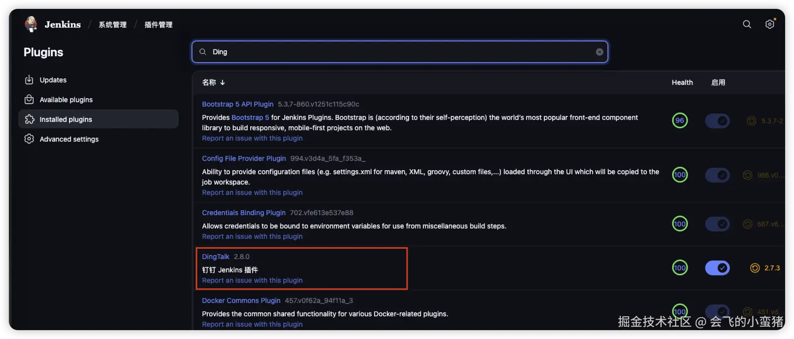This screenshot has width=794, height=339.
Task: Open the settings gear in the header
Action: click(770, 24)
